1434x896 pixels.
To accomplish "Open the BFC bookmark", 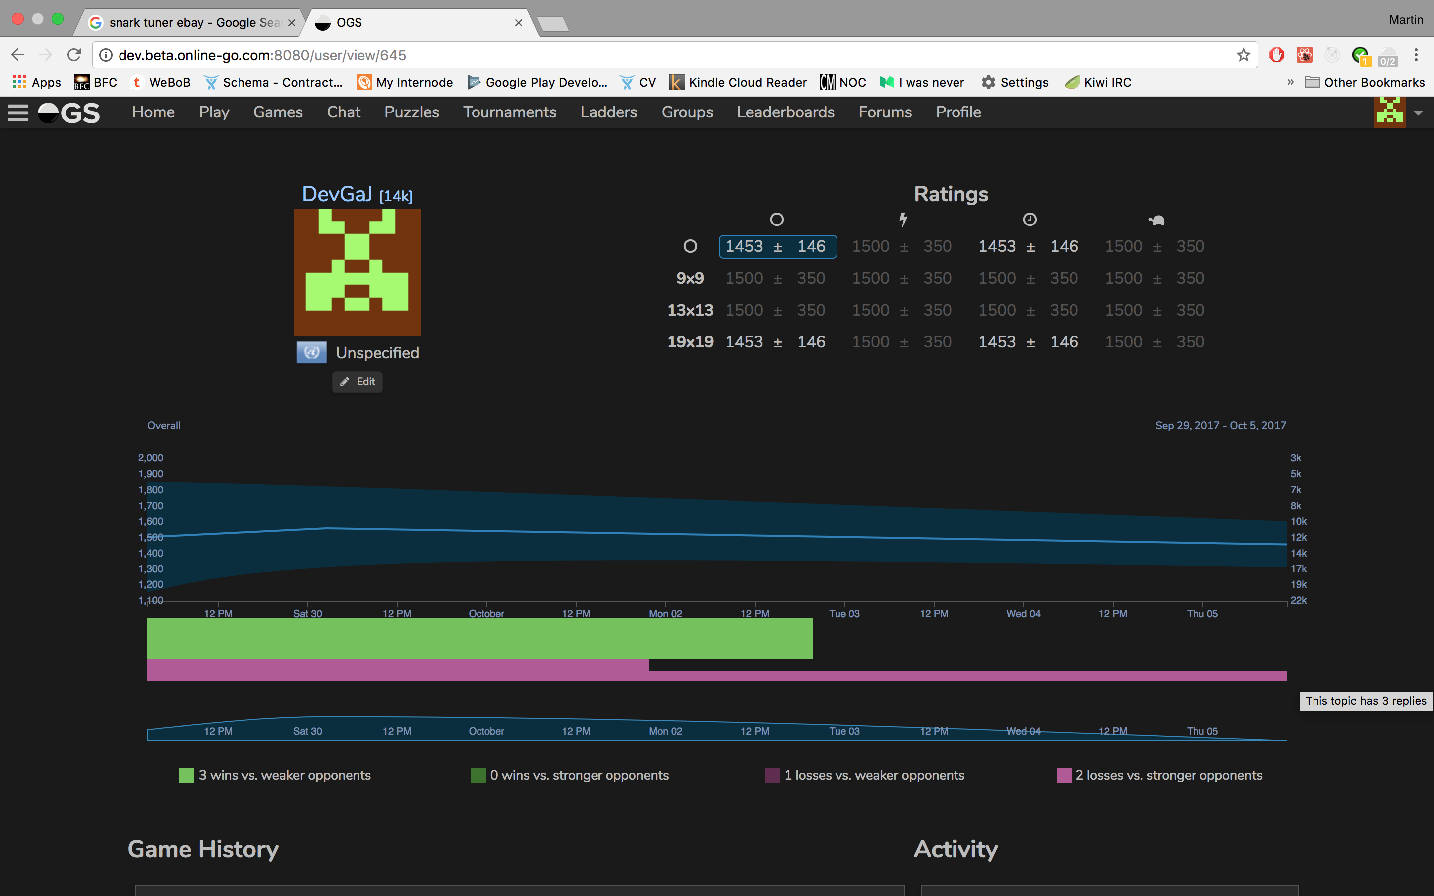I will coord(95,82).
